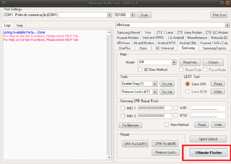Open the LG Android tab
The image size is (231, 164).
tap(176, 38)
